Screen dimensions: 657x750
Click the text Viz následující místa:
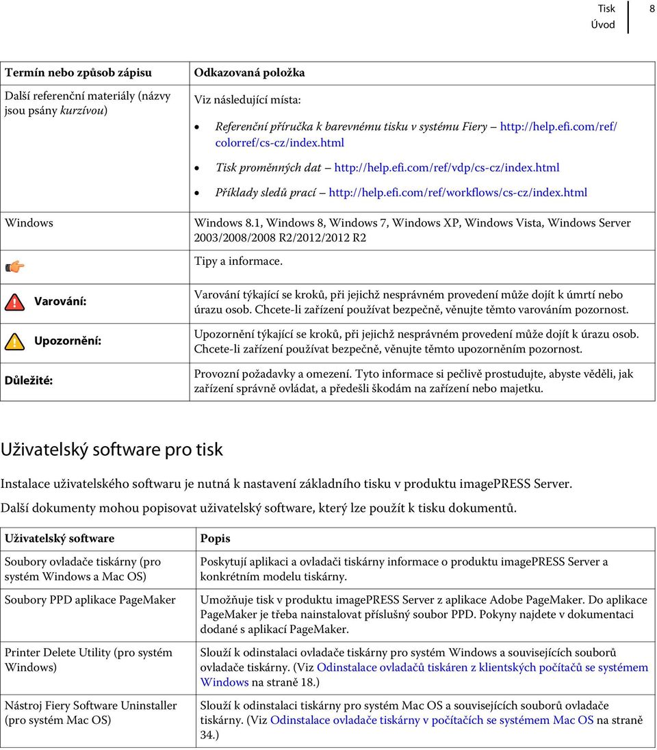[x=247, y=100]
